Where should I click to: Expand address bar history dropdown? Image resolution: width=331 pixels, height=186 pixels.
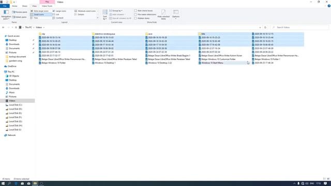[260, 27]
